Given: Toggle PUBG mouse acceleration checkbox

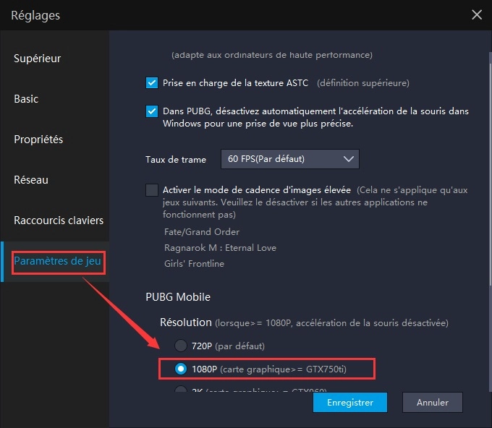Looking at the screenshot, I should pyautogui.click(x=152, y=111).
